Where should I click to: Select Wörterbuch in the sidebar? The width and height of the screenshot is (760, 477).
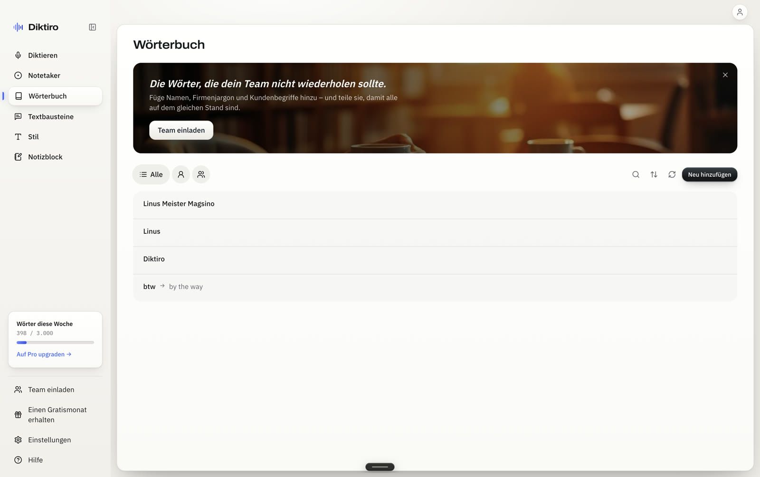coord(55,96)
